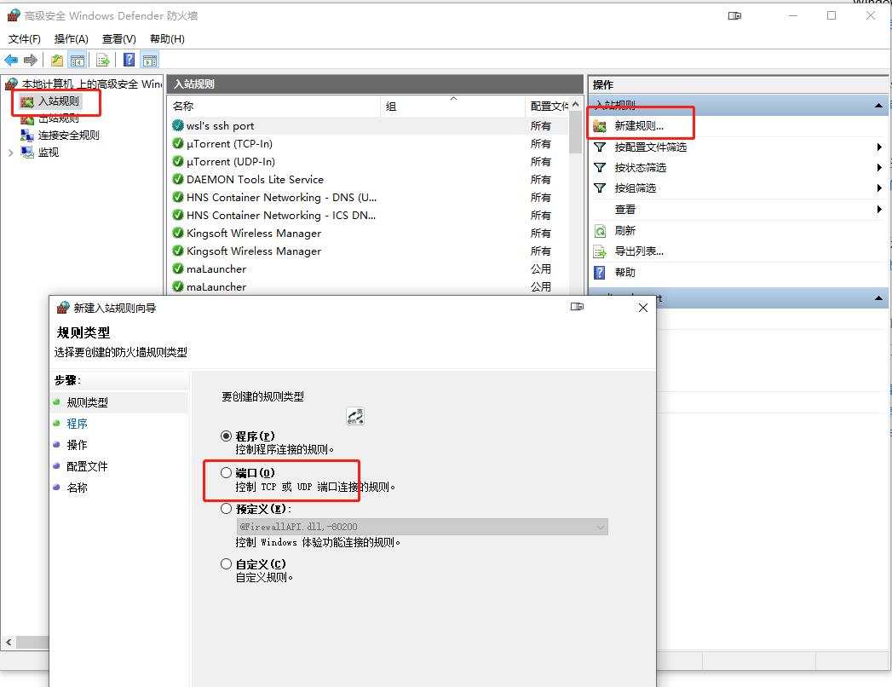Click the export list toolbar icon

coord(102,60)
